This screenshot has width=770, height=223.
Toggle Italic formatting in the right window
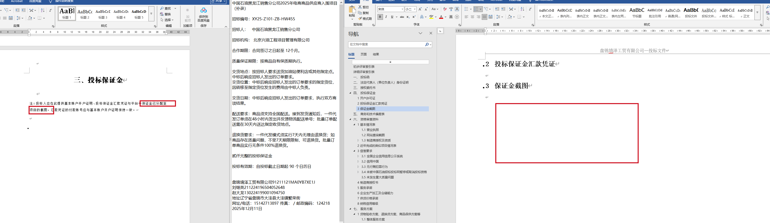point(386,17)
